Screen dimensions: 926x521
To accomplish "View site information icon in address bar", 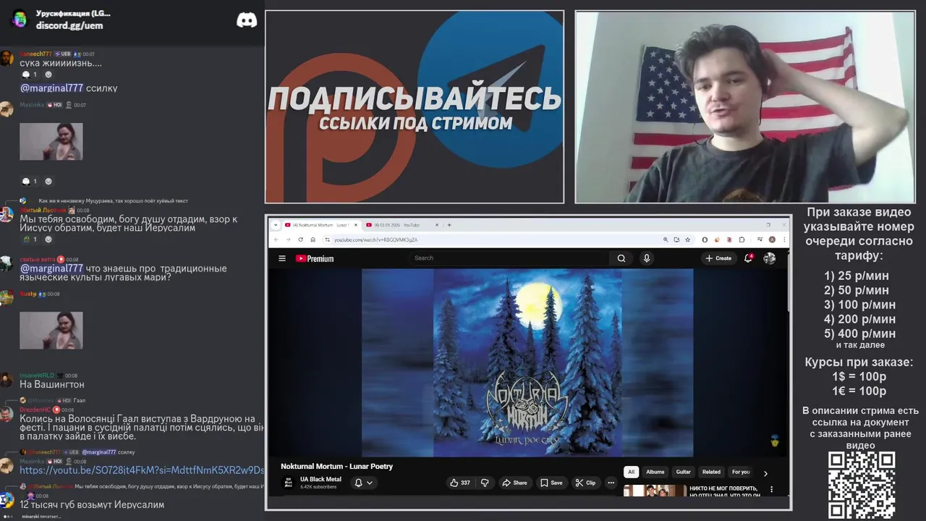I will 327,240.
